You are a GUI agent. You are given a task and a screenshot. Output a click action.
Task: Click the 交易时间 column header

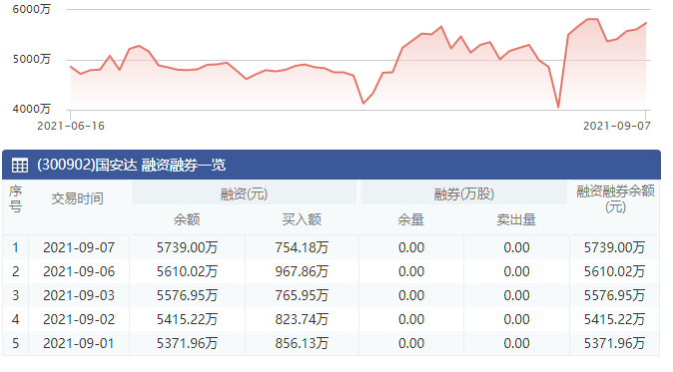pos(77,198)
